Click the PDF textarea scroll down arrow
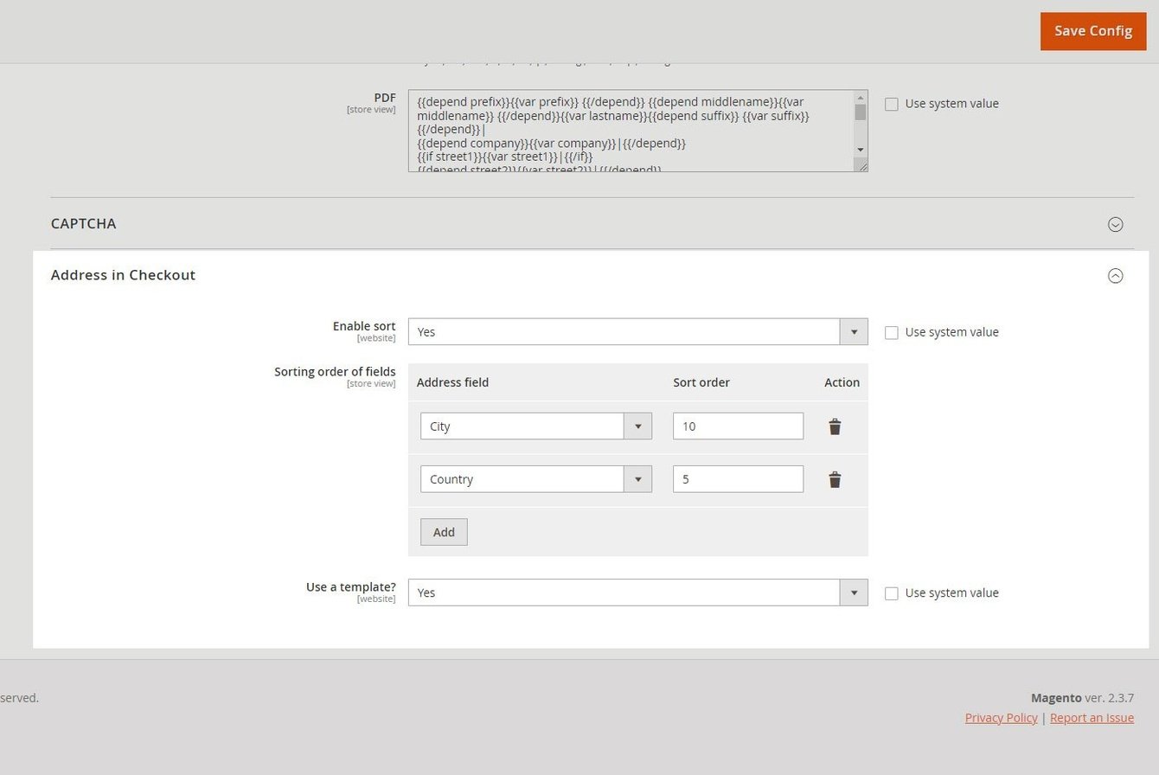1159x775 pixels. click(861, 150)
